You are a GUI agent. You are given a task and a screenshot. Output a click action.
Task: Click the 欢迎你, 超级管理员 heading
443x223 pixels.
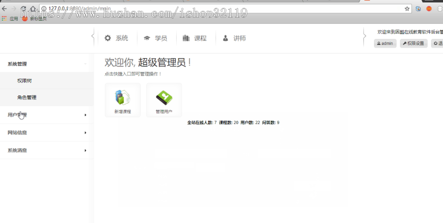(148, 62)
